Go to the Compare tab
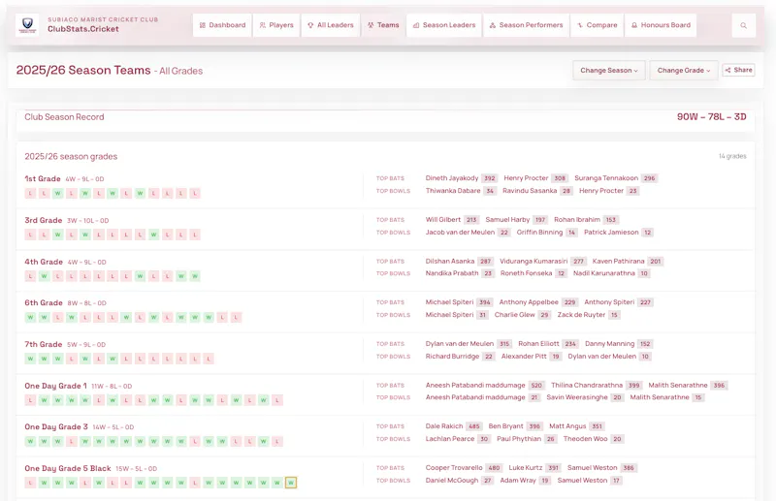The height and width of the screenshot is (501, 776). 597,25
